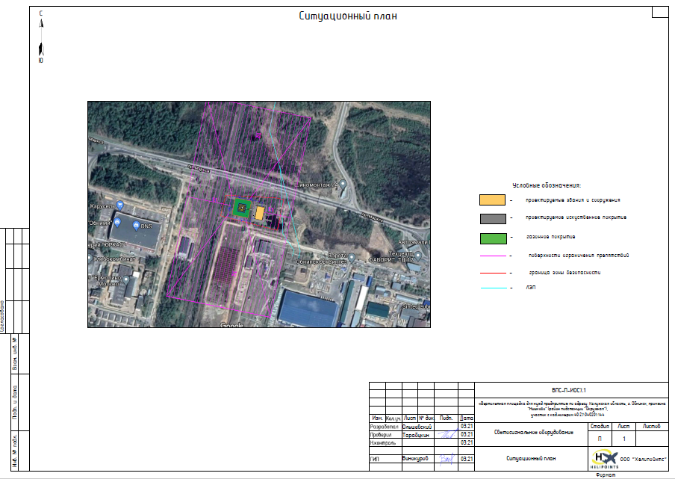Click legend text "ЛЭП"
Viewport: 675px width, 479px height.
pyautogui.click(x=530, y=287)
